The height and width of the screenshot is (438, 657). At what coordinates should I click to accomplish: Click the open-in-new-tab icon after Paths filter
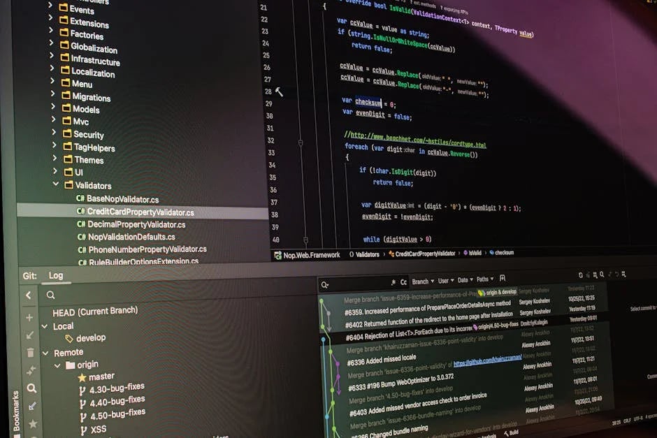(x=503, y=278)
